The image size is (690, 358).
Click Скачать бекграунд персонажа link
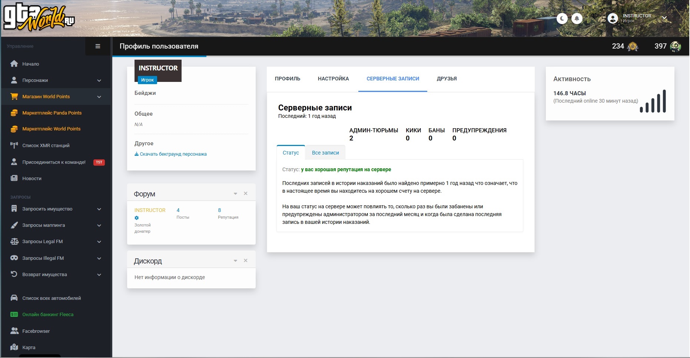(170, 154)
